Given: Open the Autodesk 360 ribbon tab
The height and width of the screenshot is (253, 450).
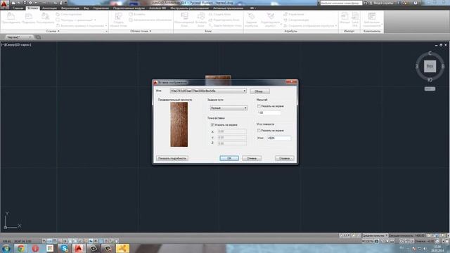Looking at the screenshot, I should (x=157, y=8).
